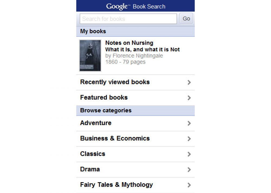The image size is (271, 193).
Task: Click the chevron arrow next to Featured books
Action: (189, 98)
